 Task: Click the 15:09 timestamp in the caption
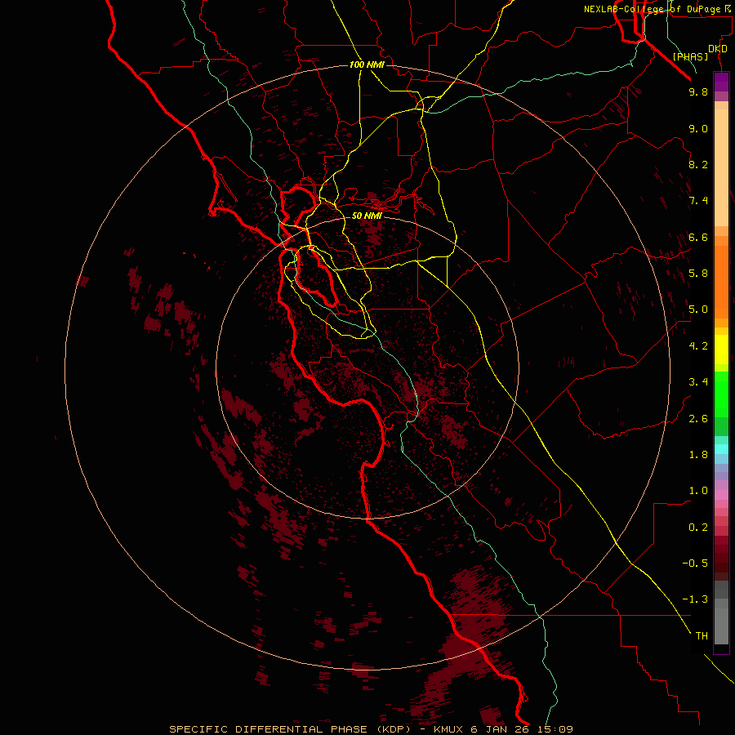pos(555,729)
